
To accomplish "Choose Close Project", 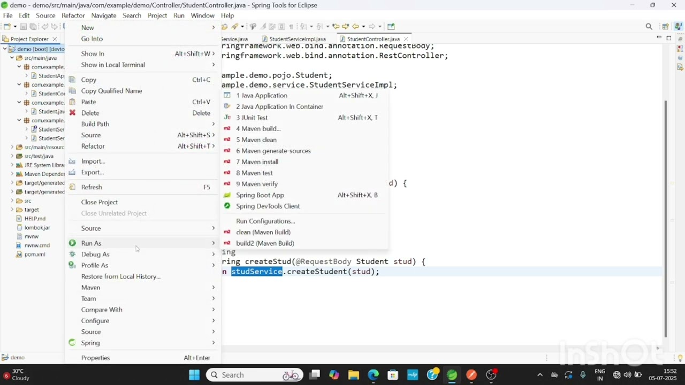I will tap(142, 202).
